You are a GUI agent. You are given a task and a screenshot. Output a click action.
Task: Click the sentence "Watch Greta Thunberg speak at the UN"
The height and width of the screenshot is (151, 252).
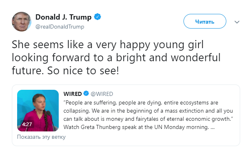coord(113,127)
